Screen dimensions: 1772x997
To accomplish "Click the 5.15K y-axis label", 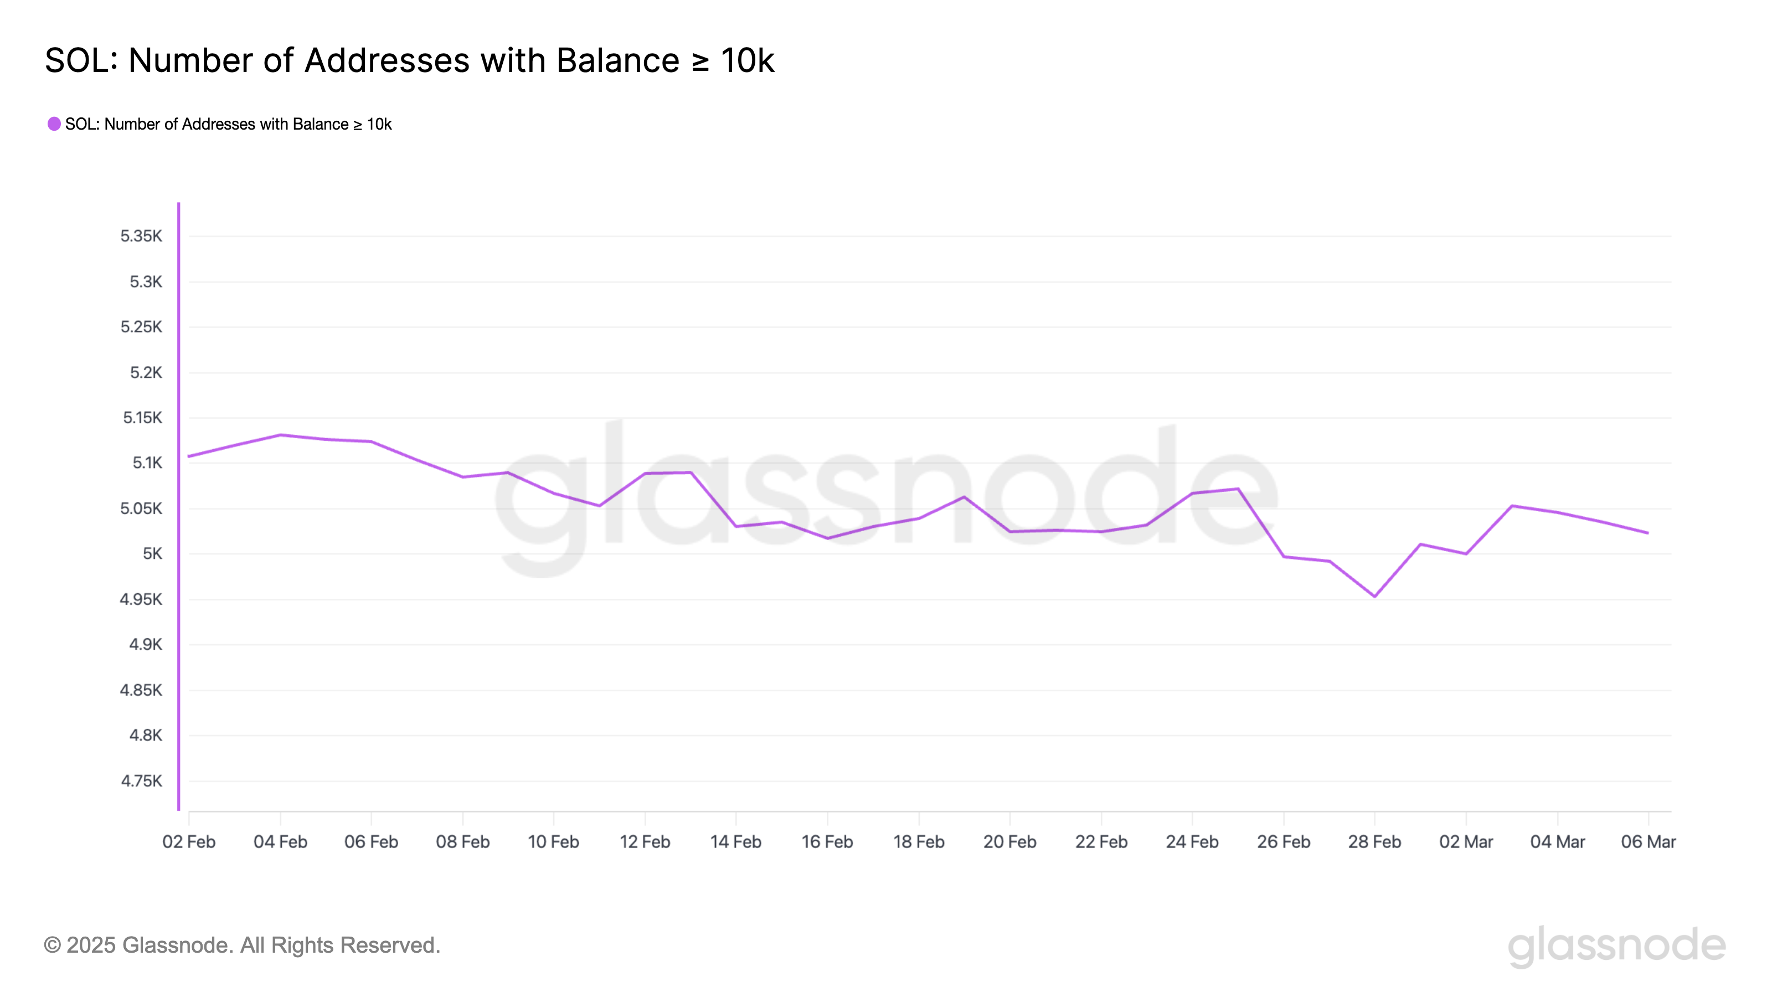I will pos(142,418).
